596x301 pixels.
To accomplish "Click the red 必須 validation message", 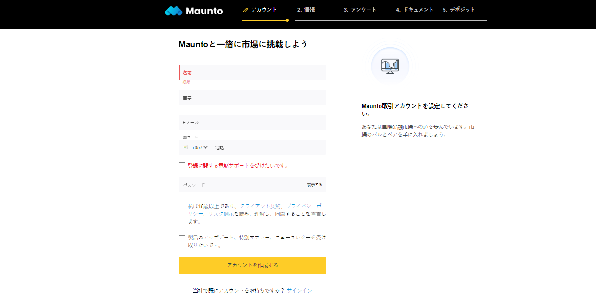I will [187, 82].
